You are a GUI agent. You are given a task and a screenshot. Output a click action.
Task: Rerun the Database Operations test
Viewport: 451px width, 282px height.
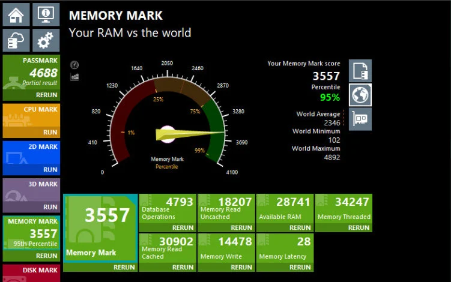tap(183, 228)
